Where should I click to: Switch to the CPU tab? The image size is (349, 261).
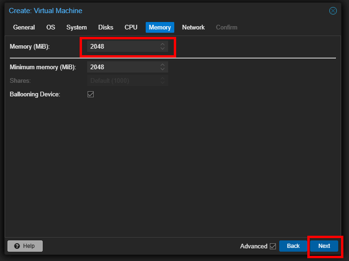(131, 27)
